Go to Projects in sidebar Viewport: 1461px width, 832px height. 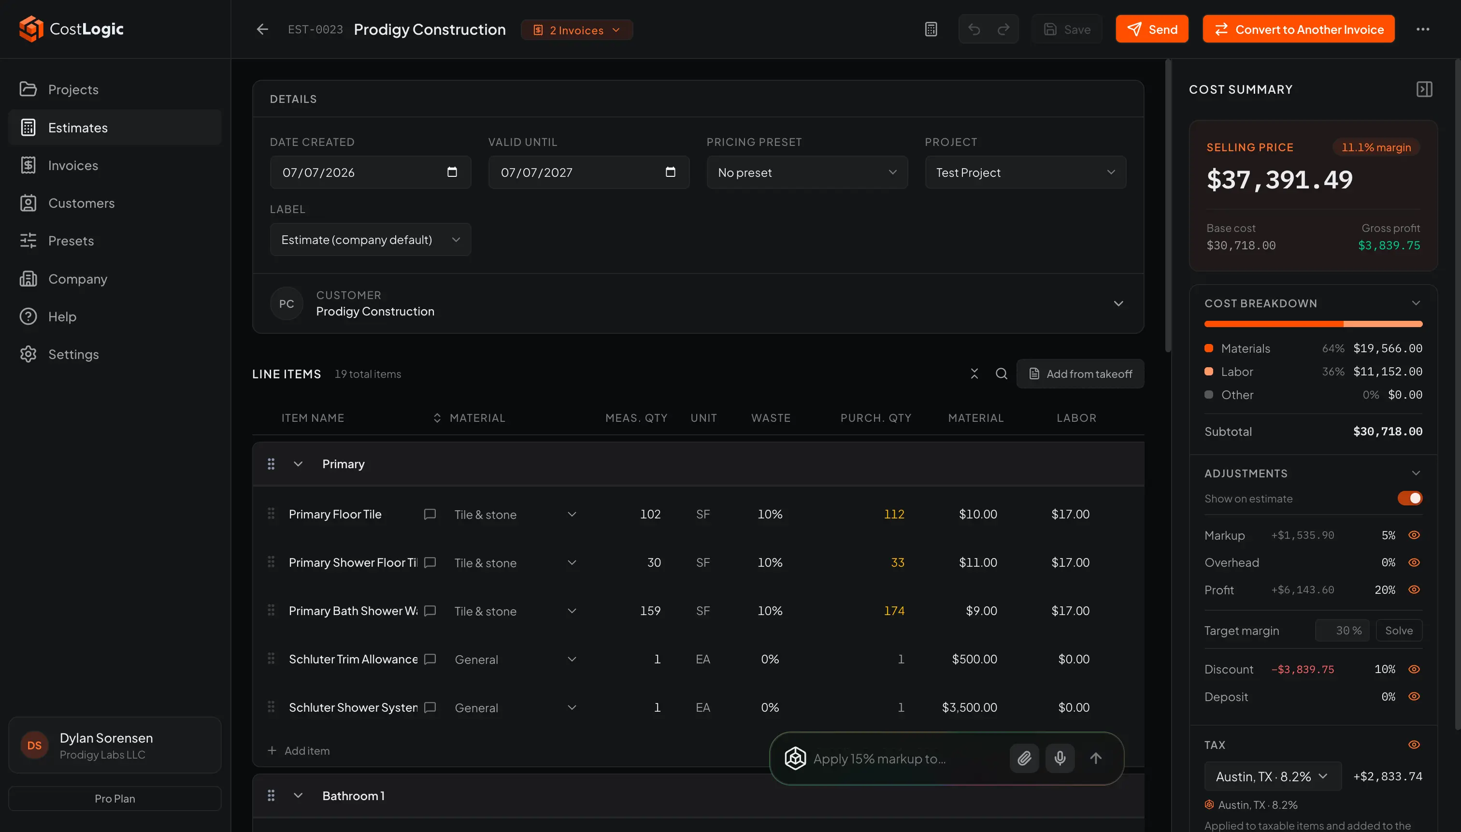point(115,89)
